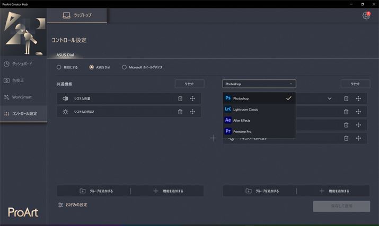The height and width of the screenshot is (226, 379).
Task: Open the ダッシュボード sidebar item
Action: [23, 64]
